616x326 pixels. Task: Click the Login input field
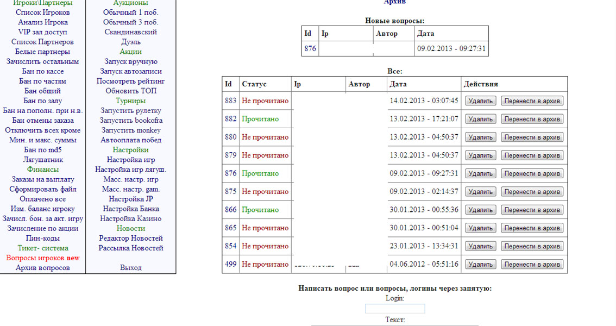395,309
